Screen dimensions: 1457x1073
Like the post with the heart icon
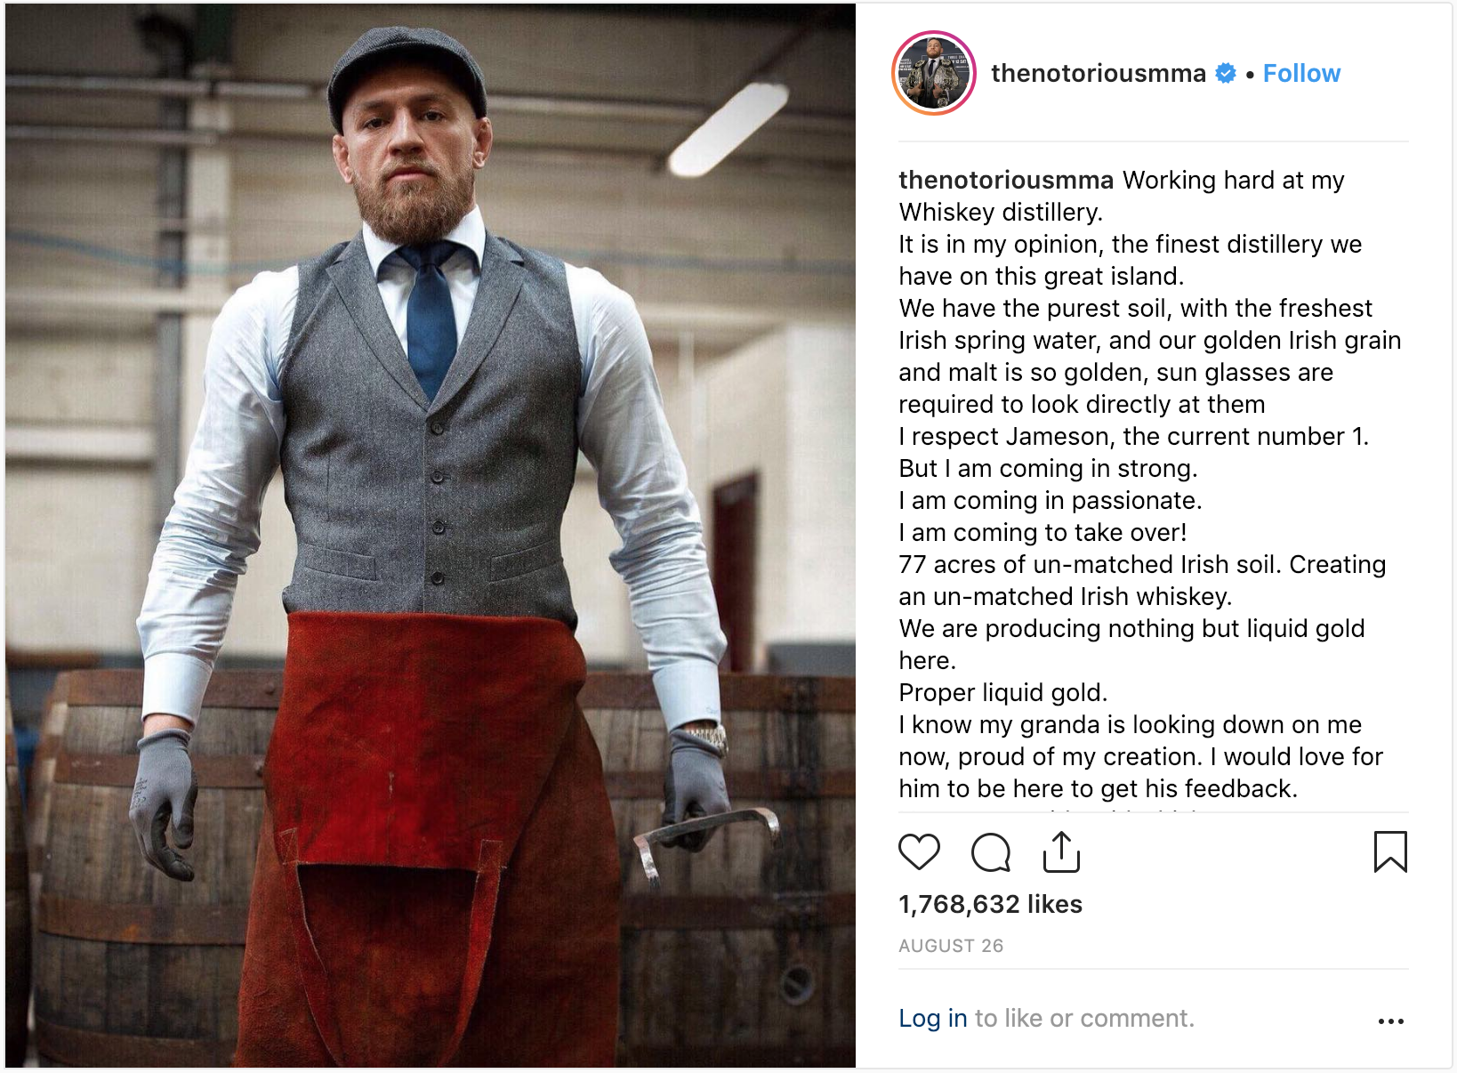click(x=919, y=851)
